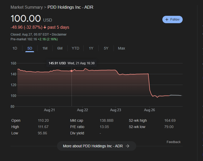Click the -48.96 (-32.87%) price change text
This screenshot has height=161, width=203.
(x=27, y=27)
